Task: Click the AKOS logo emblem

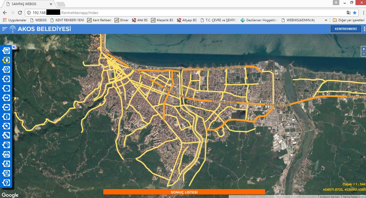Action: coord(13,29)
